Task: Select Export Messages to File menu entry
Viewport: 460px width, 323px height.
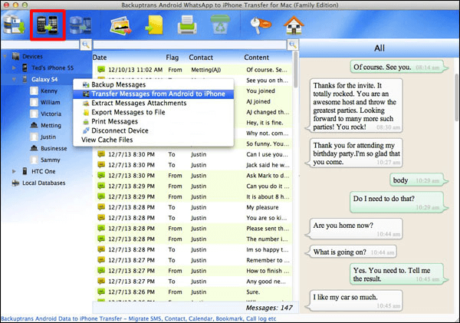Action: click(130, 112)
